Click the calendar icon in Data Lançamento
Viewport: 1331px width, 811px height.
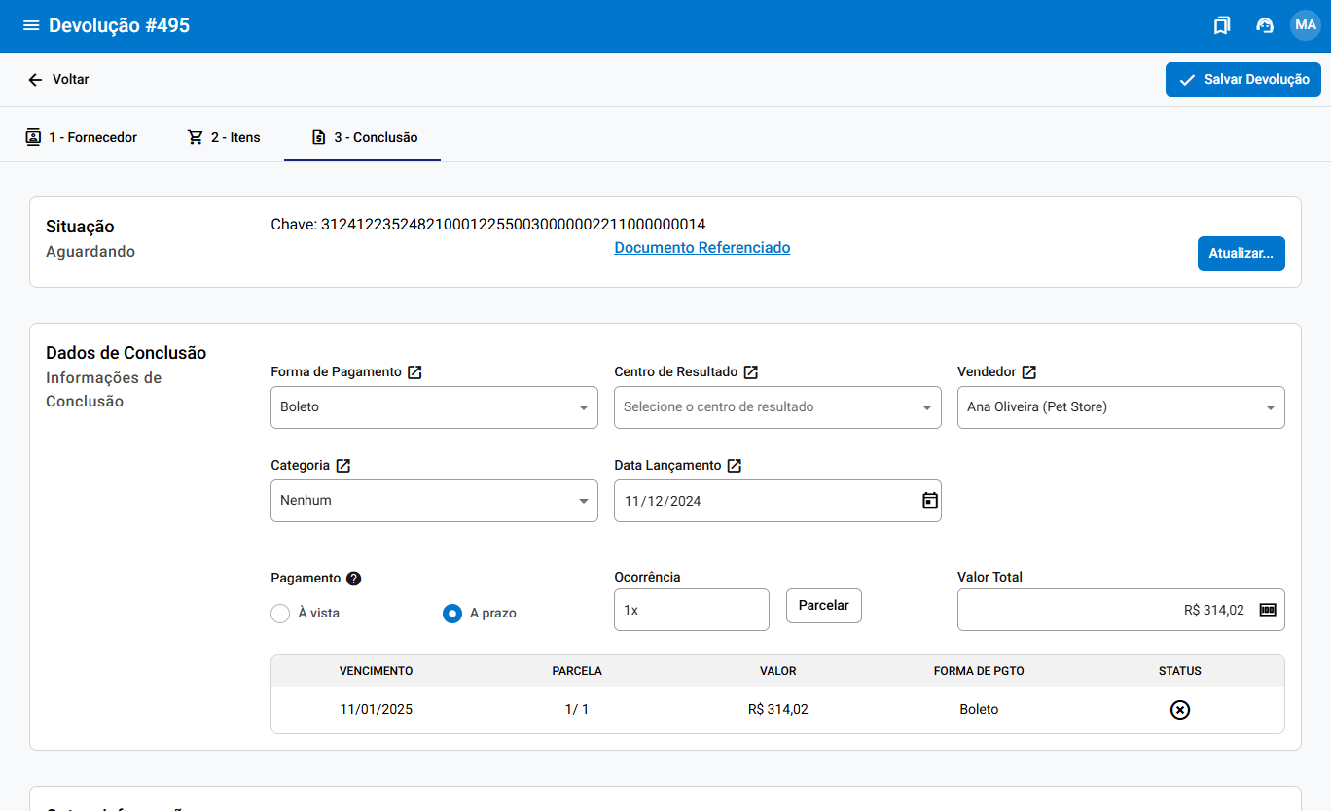coord(929,501)
